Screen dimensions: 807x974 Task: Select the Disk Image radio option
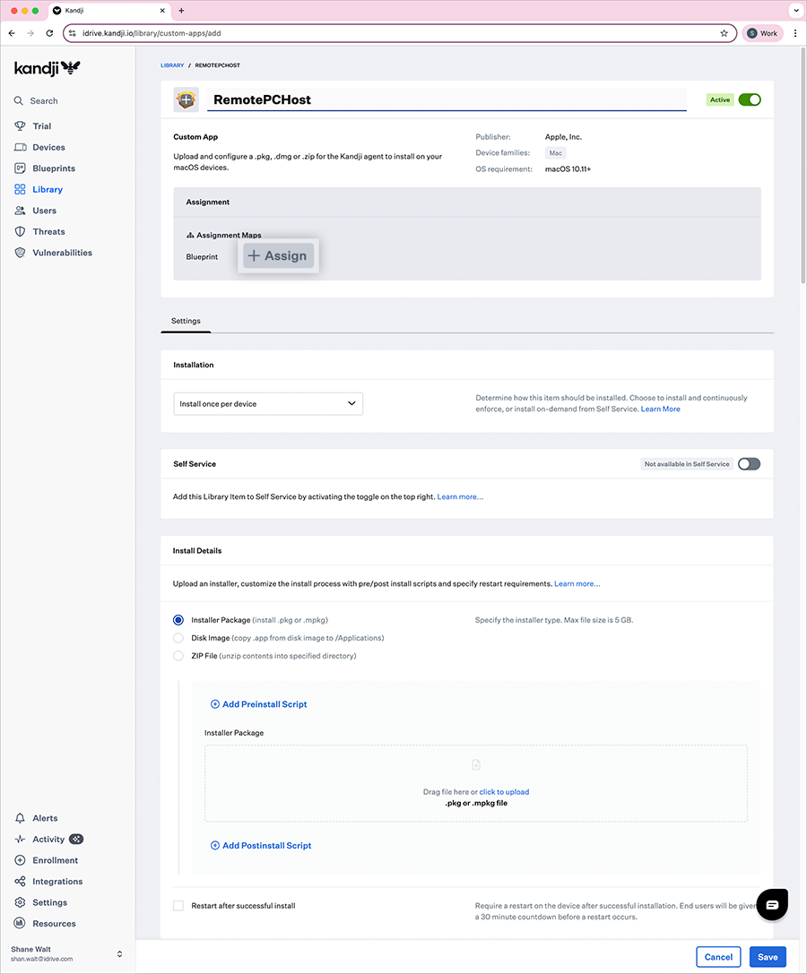(178, 638)
